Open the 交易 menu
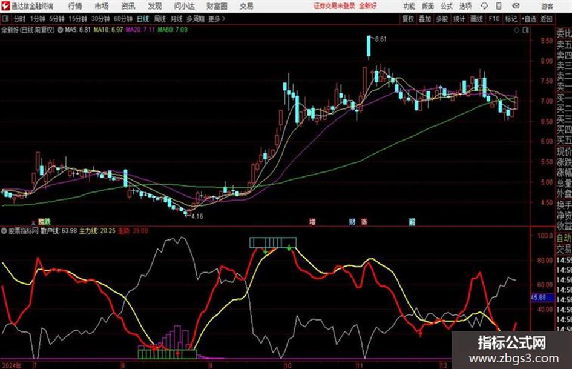This screenshot has width=572, height=369. (246, 6)
